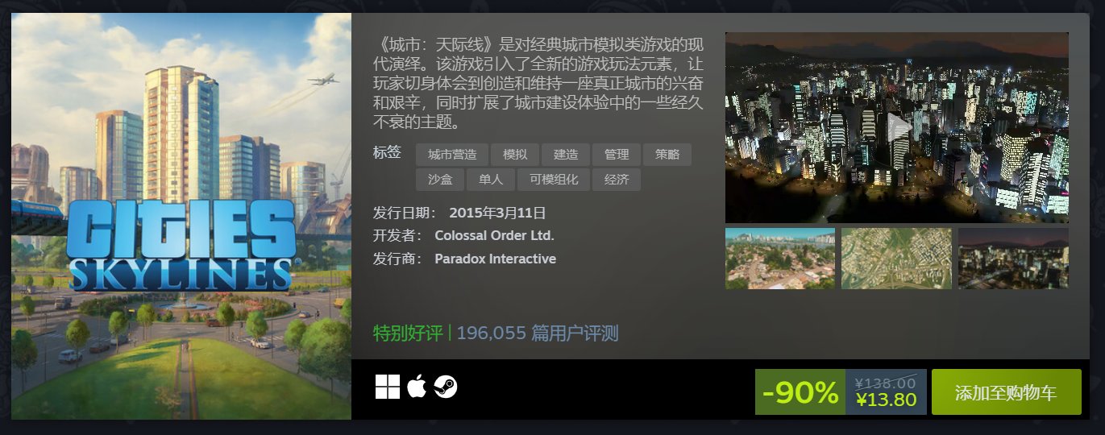Select the 可模组化 tag

553,180
